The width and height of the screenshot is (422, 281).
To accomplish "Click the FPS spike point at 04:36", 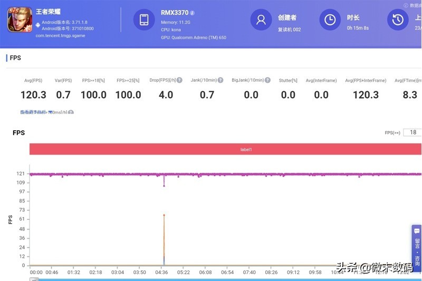I will [164, 215].
